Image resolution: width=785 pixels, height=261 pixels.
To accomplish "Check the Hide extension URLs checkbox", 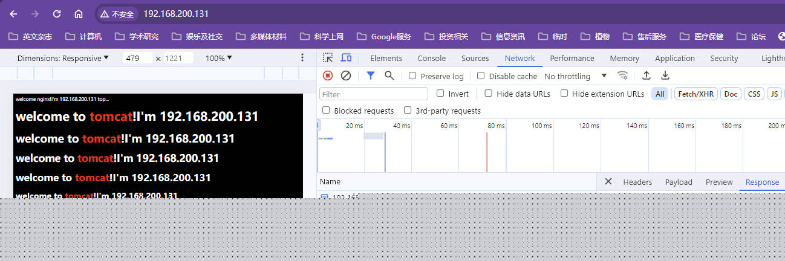I will tap(564, 93).
